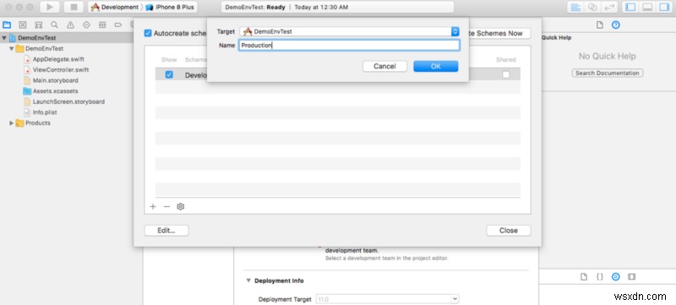The width and height of the screenshot is (676, 305).
Task: Open the Development scheme selector
Action: click(x=115, y=7)
